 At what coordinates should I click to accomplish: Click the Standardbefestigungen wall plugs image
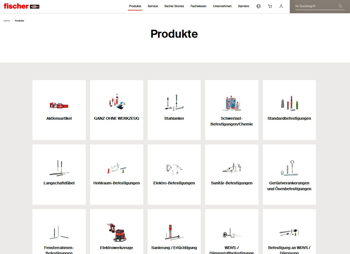289,103
